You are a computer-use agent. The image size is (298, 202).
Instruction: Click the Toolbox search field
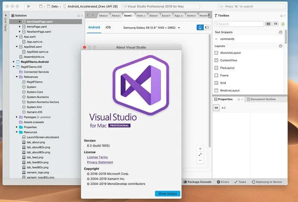tap(239, 24)
